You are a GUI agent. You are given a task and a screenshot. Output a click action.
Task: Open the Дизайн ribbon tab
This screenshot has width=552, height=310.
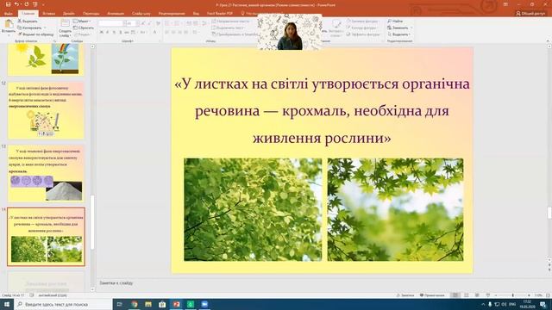click(69, 14)
